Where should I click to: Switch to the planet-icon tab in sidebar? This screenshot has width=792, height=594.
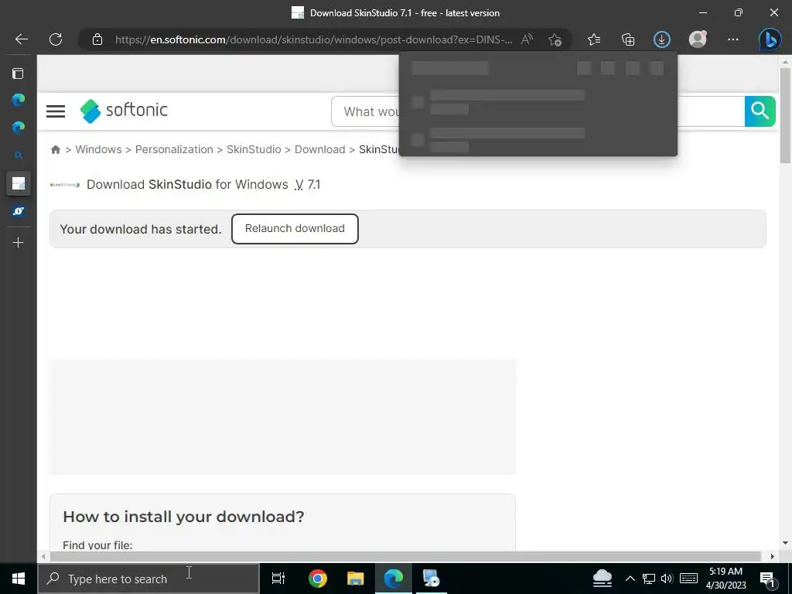pyautogui.click(x=19, y=211)
